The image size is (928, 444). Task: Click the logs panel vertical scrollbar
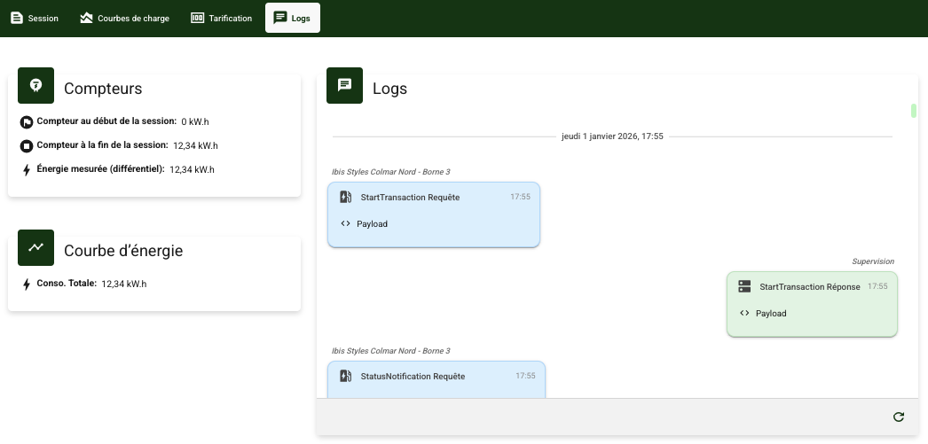(914, 111)
